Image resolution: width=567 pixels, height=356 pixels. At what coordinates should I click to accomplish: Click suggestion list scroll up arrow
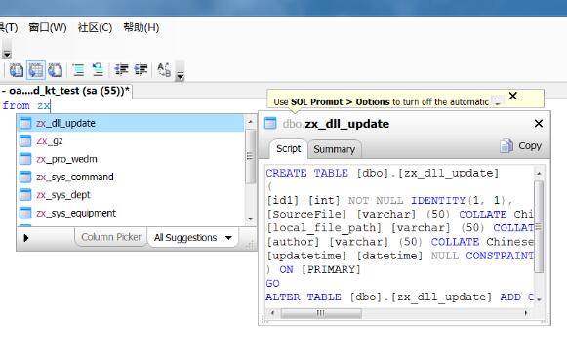250,122
